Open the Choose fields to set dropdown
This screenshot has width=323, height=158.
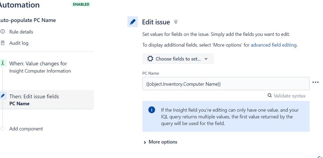point(178,59)
